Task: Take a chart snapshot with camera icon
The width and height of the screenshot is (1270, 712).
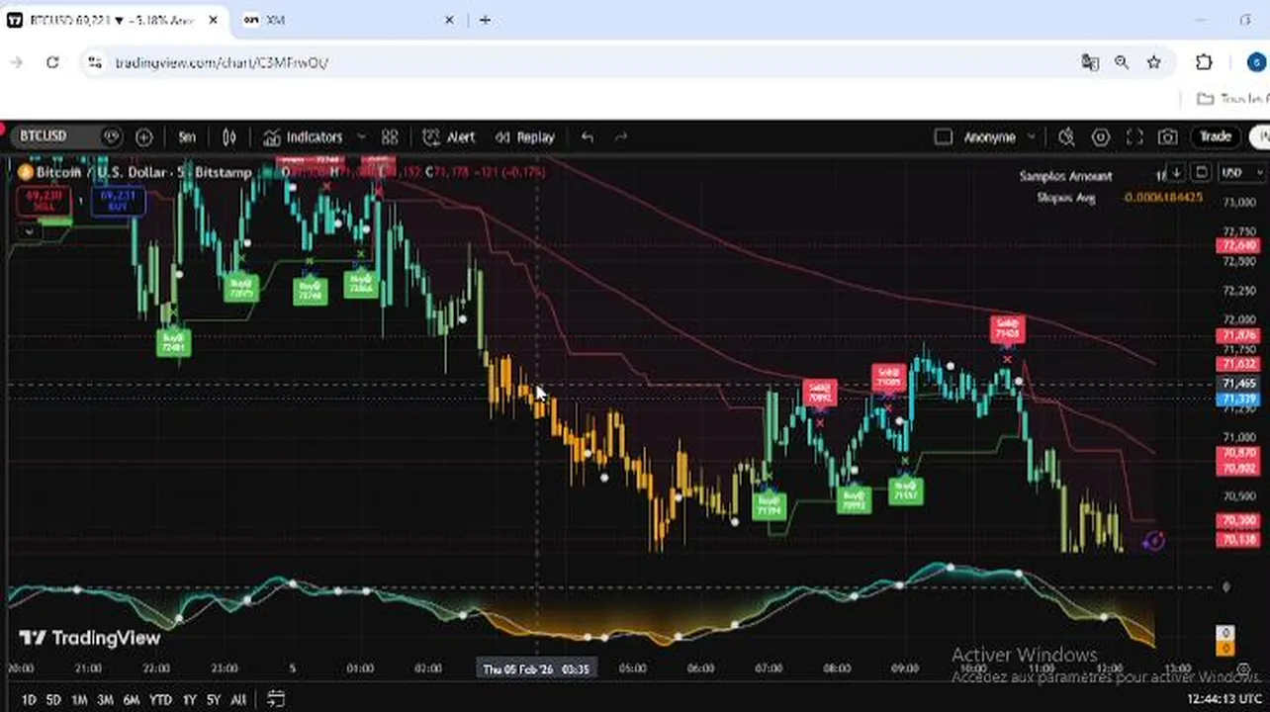Action: [1168, 137]
